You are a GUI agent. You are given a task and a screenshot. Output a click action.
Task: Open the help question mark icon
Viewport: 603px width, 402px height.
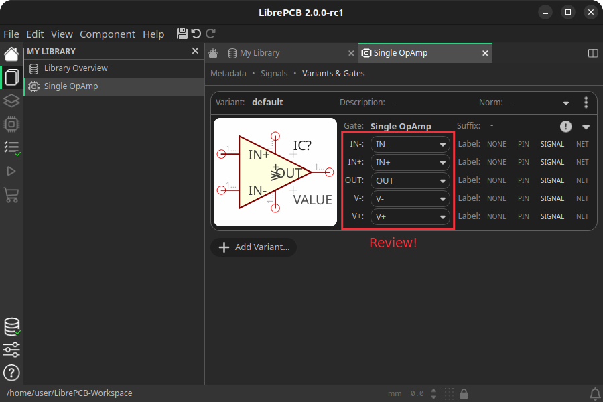click(11, 373)
